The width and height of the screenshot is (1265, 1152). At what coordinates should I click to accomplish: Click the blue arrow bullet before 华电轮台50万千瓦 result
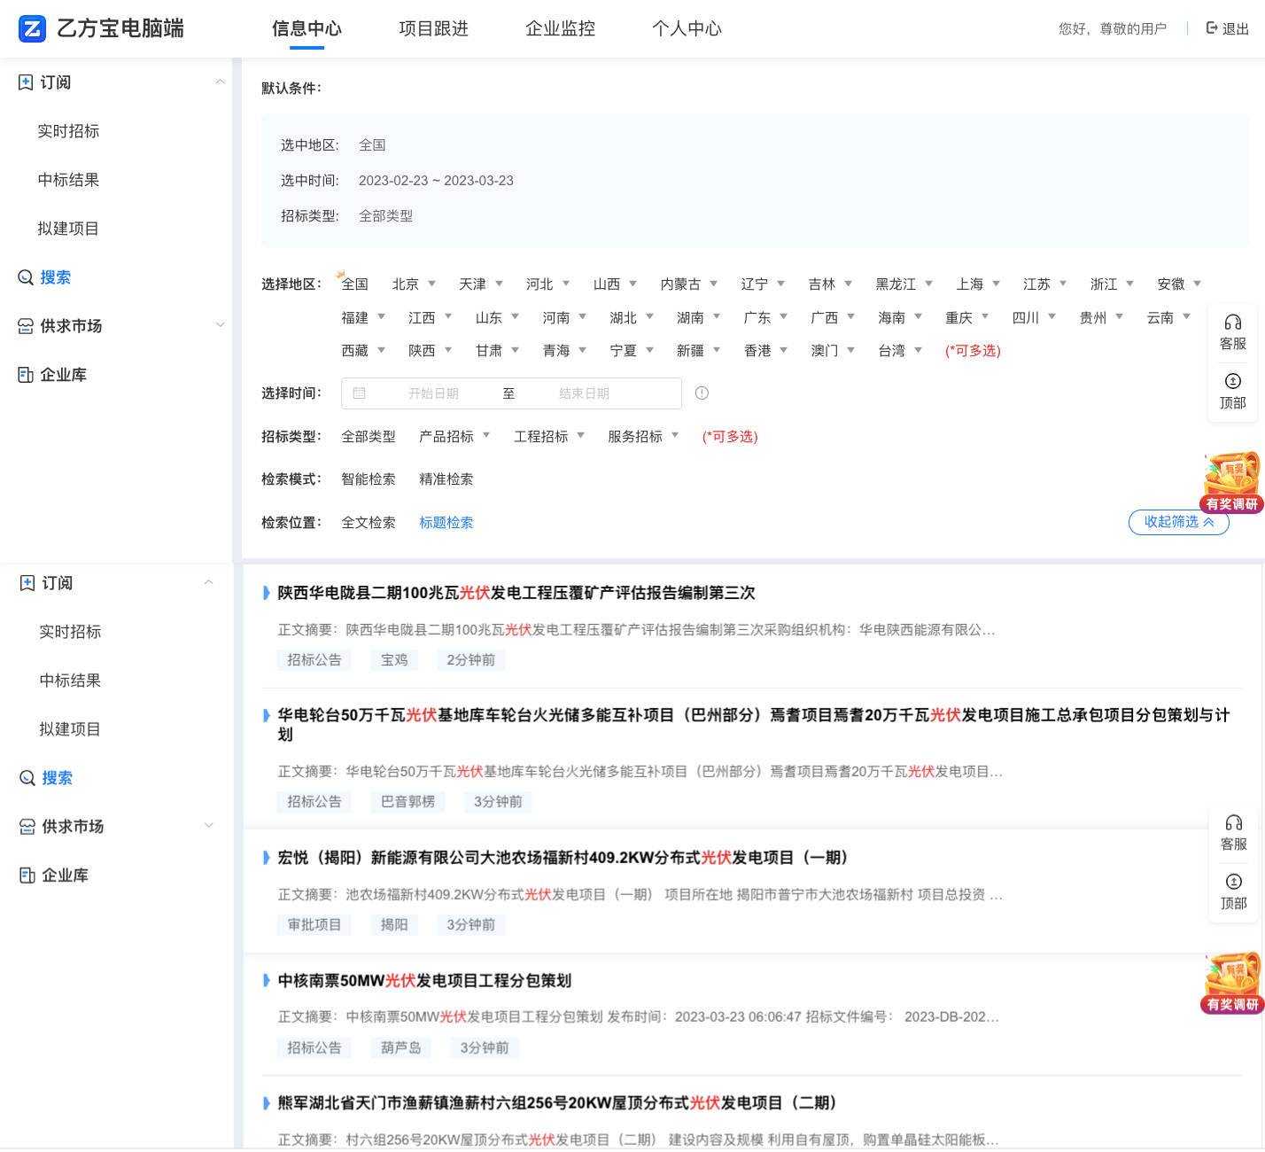pos(266,715)
